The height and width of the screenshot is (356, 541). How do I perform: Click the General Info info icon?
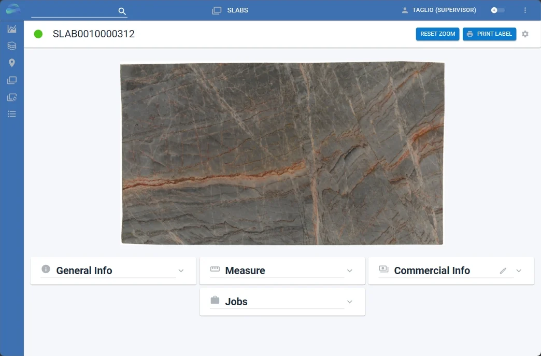pyautogui.click(x=46, y=269)
